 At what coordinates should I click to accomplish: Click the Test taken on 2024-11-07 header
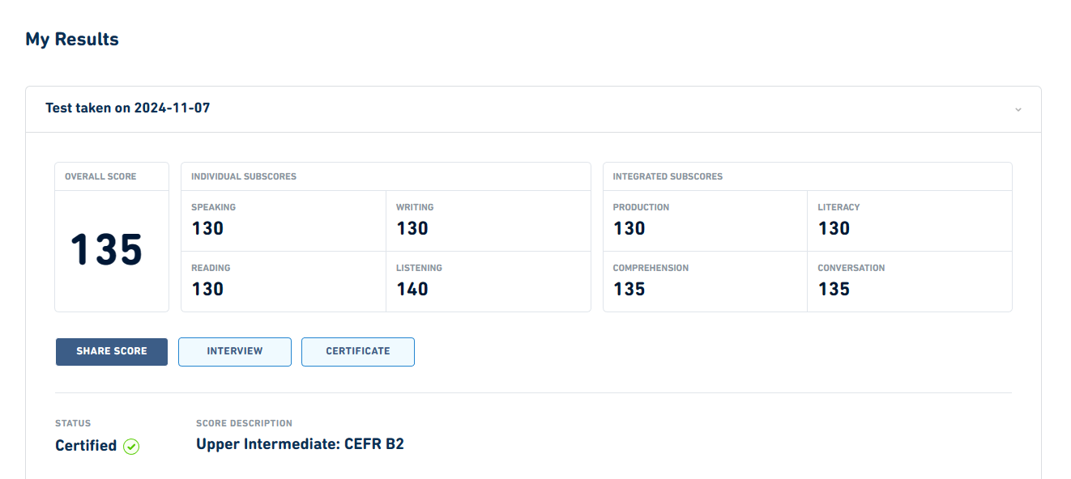[x=128, y=108]
